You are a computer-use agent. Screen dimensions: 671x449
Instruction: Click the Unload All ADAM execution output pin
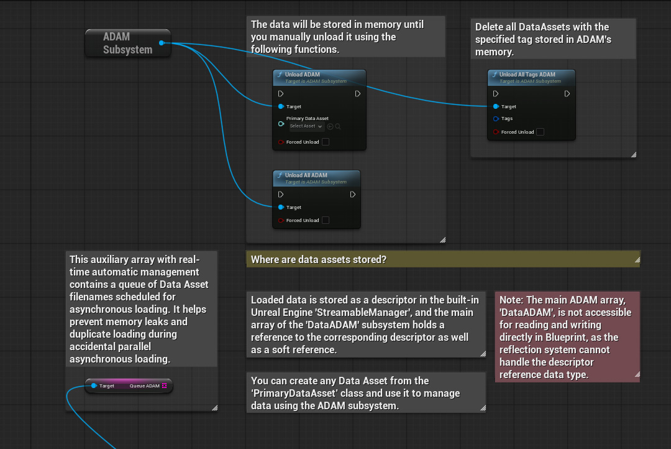click(x=353, y=195)
